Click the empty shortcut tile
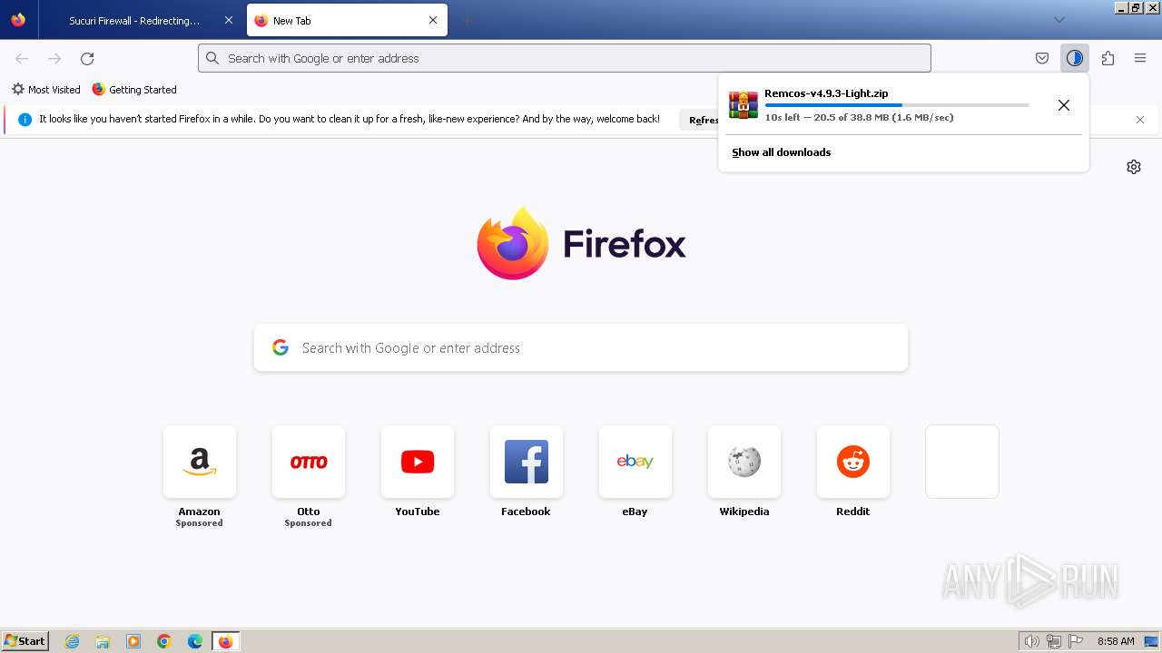Screen dimensions: 1162x653 pyautogui.click(x=962, y=462)
